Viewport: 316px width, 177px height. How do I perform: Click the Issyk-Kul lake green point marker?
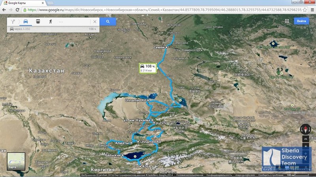[x=135, y=156]
